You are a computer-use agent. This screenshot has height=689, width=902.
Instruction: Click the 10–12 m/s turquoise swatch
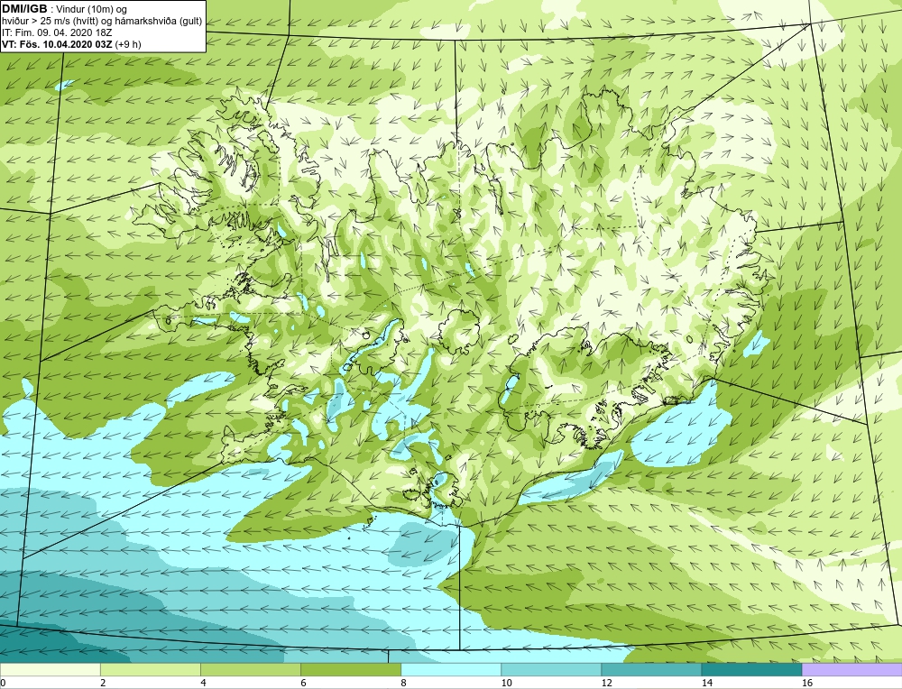coord(551,669)
